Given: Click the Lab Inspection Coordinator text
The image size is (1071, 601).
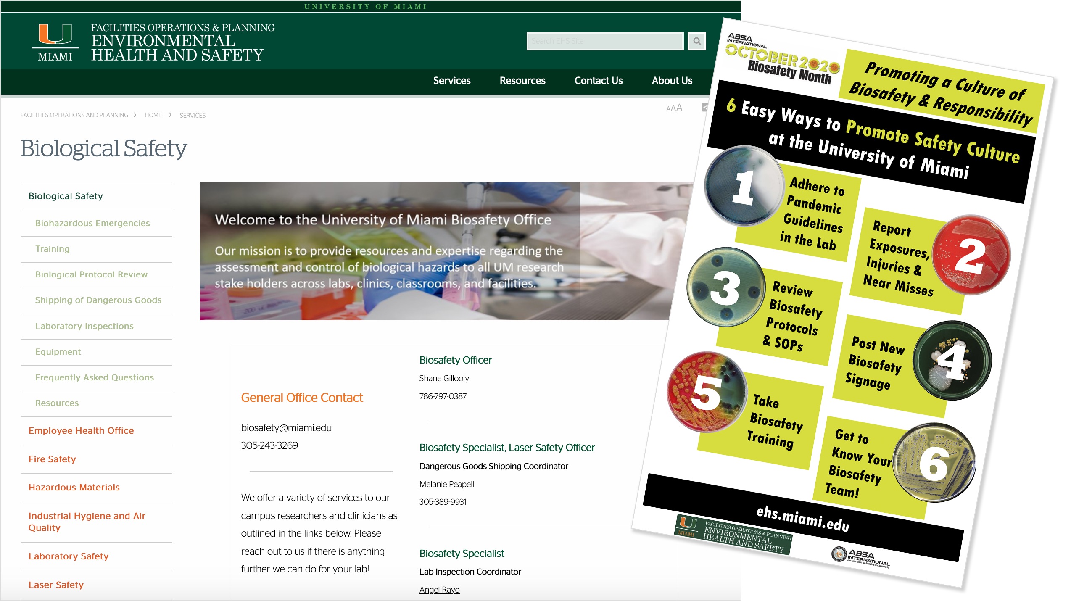Looking at the screenshot, I should coord(470,572).
